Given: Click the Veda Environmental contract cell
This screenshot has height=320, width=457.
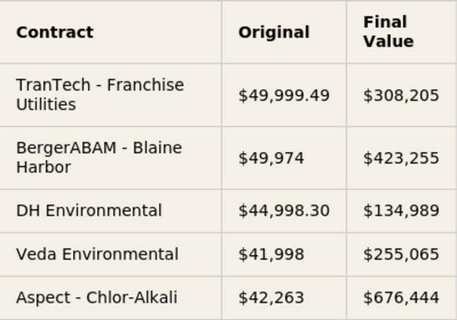Looking at the screenshot, I should pyautogui.click(x=97, y=255).
